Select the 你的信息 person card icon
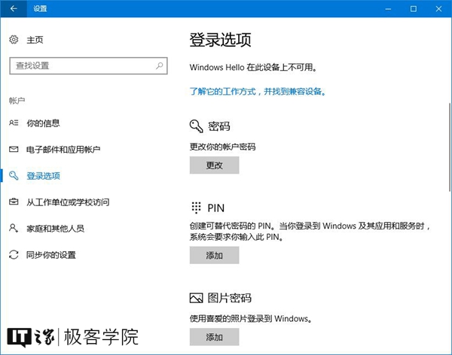The image size is (452, 355). point(14,123)
